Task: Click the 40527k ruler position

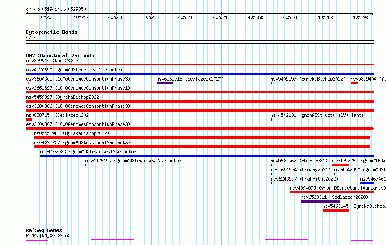Action: 291,17
